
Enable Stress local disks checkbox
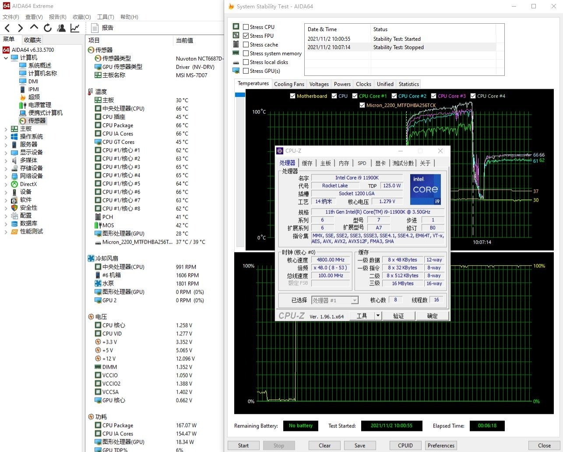246,62
